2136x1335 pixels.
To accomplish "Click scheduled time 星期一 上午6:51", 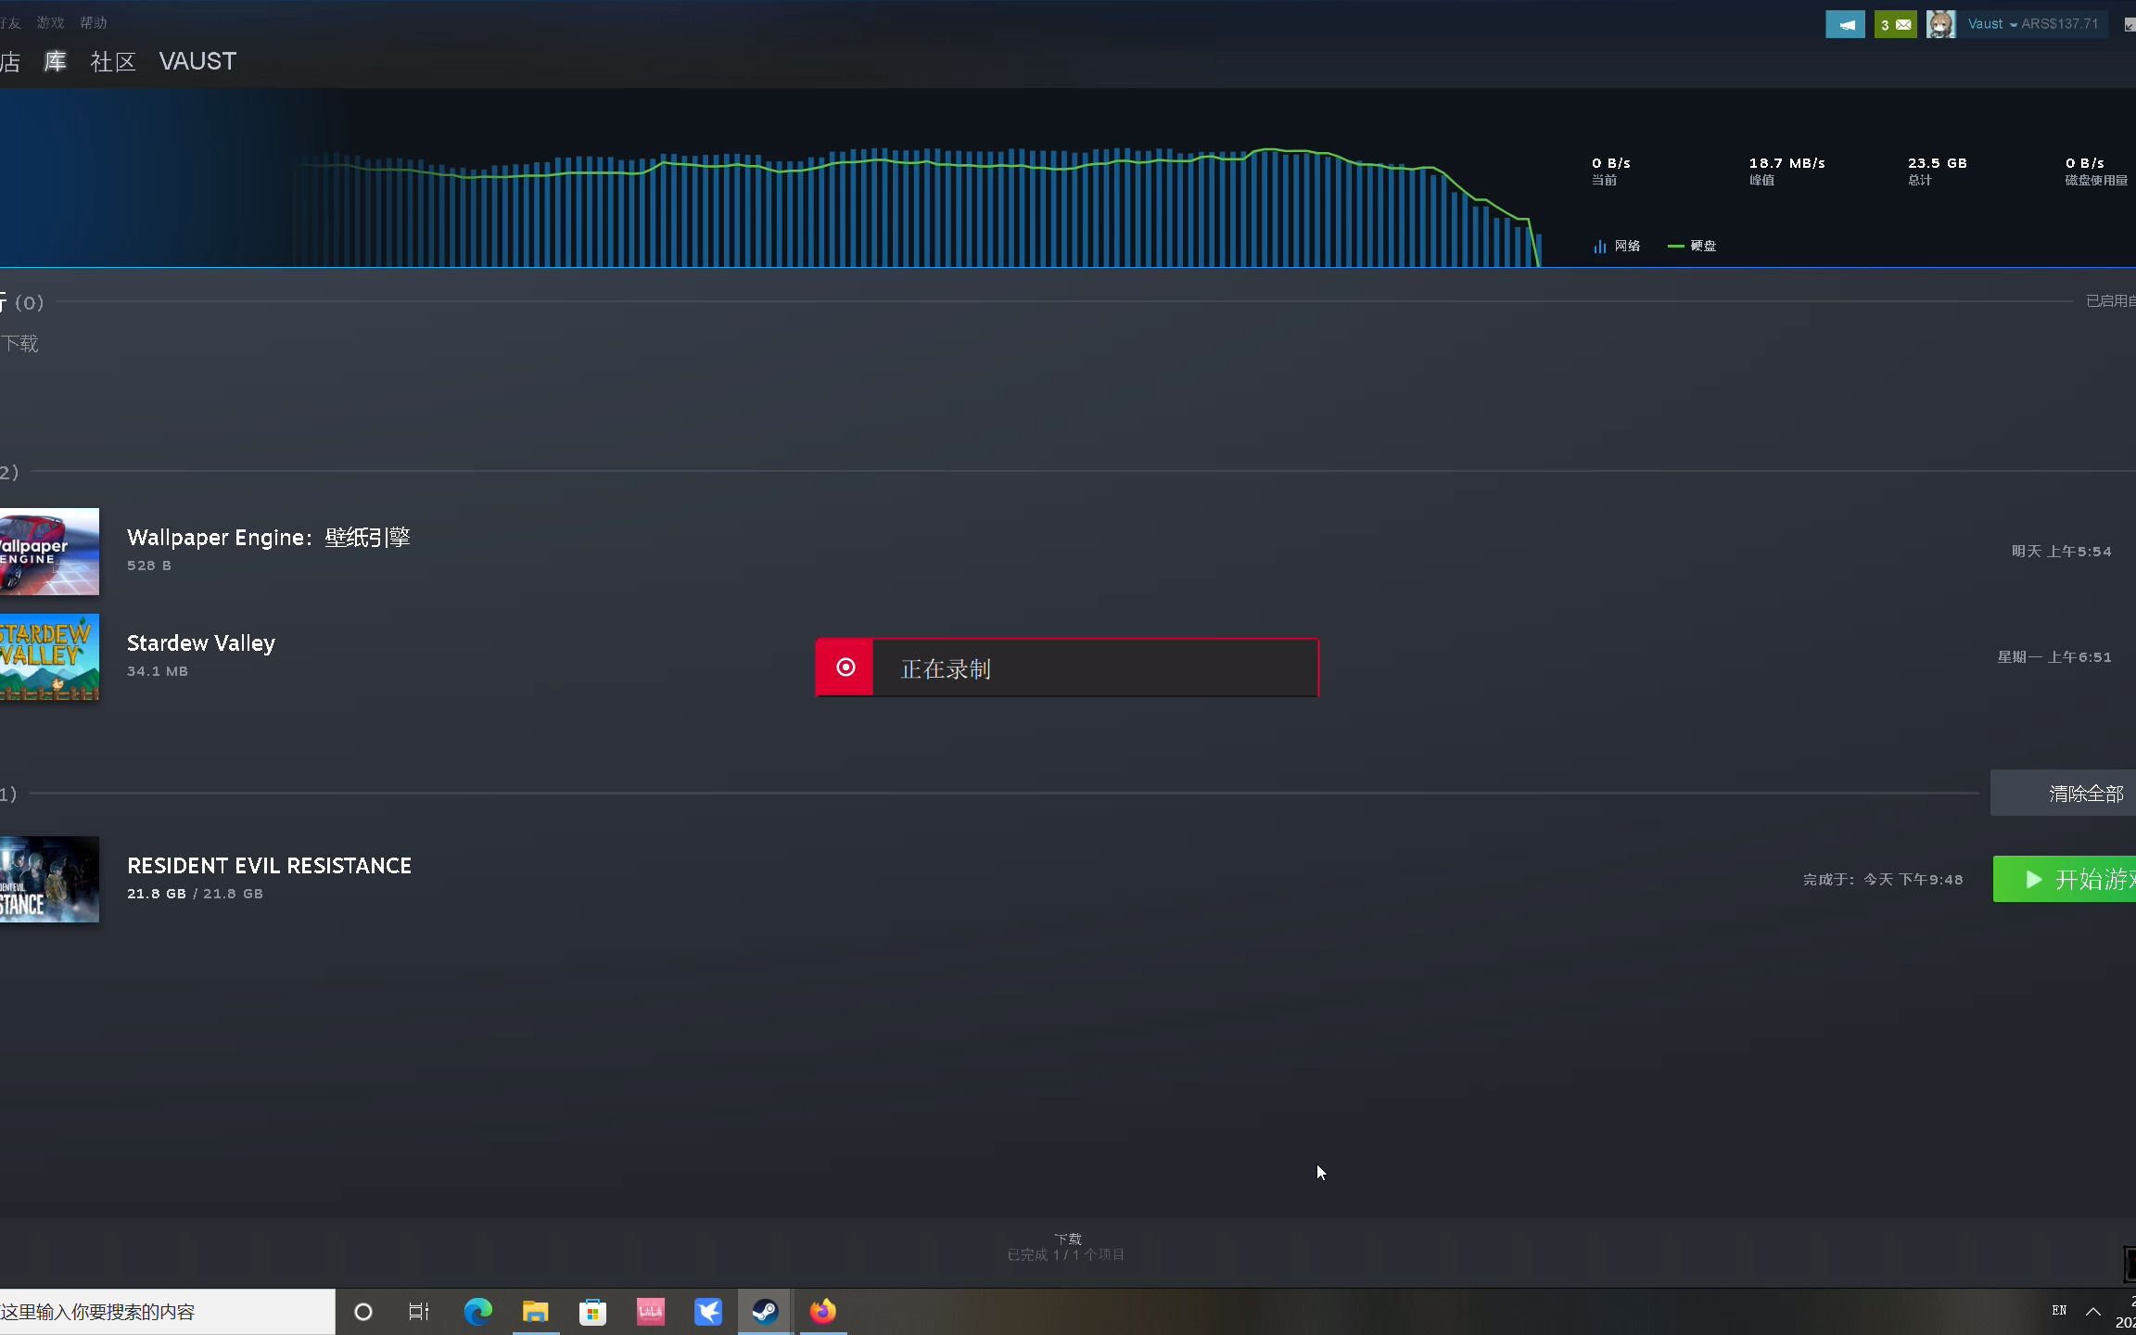I will pyautogui.click(x=2053, y=656).
